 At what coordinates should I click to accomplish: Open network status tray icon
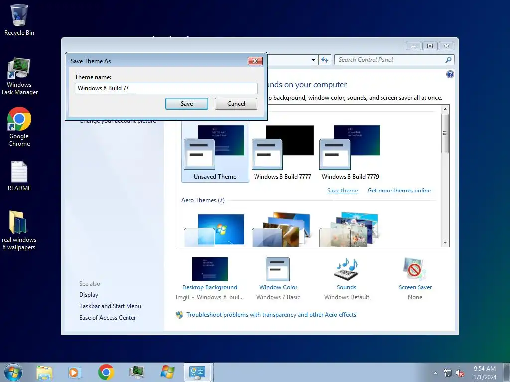(x=448, y=373)
